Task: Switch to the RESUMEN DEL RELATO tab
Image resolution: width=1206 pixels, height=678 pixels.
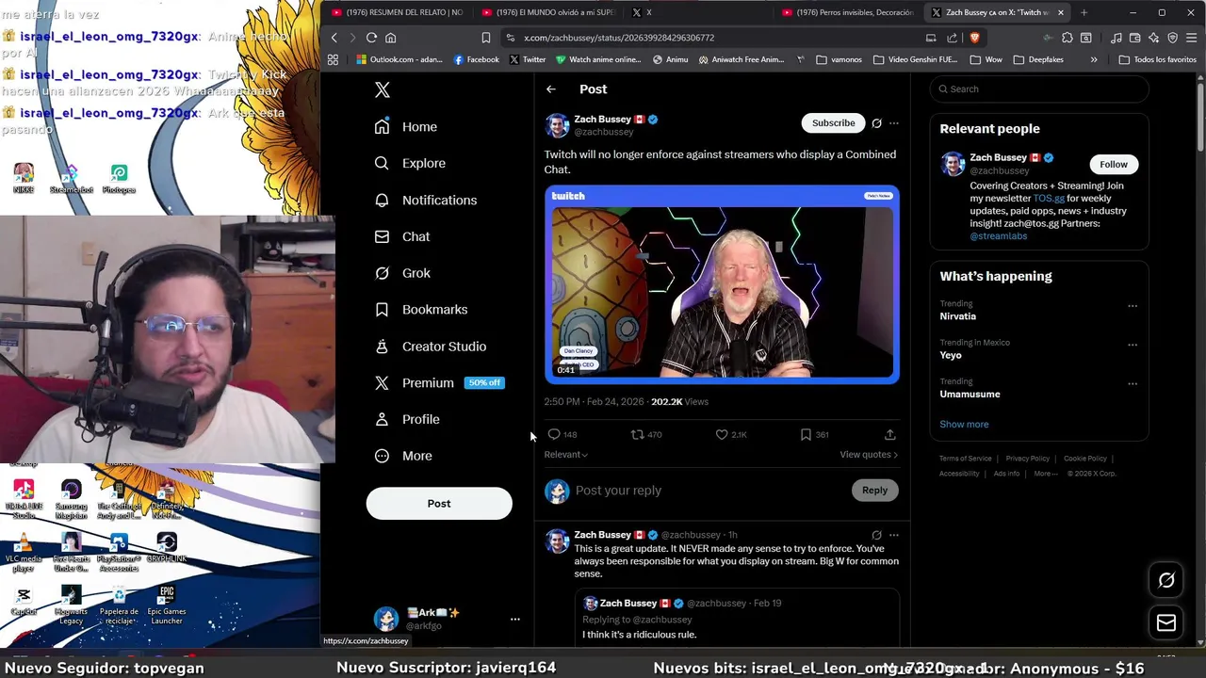Action: pos(396,12)
